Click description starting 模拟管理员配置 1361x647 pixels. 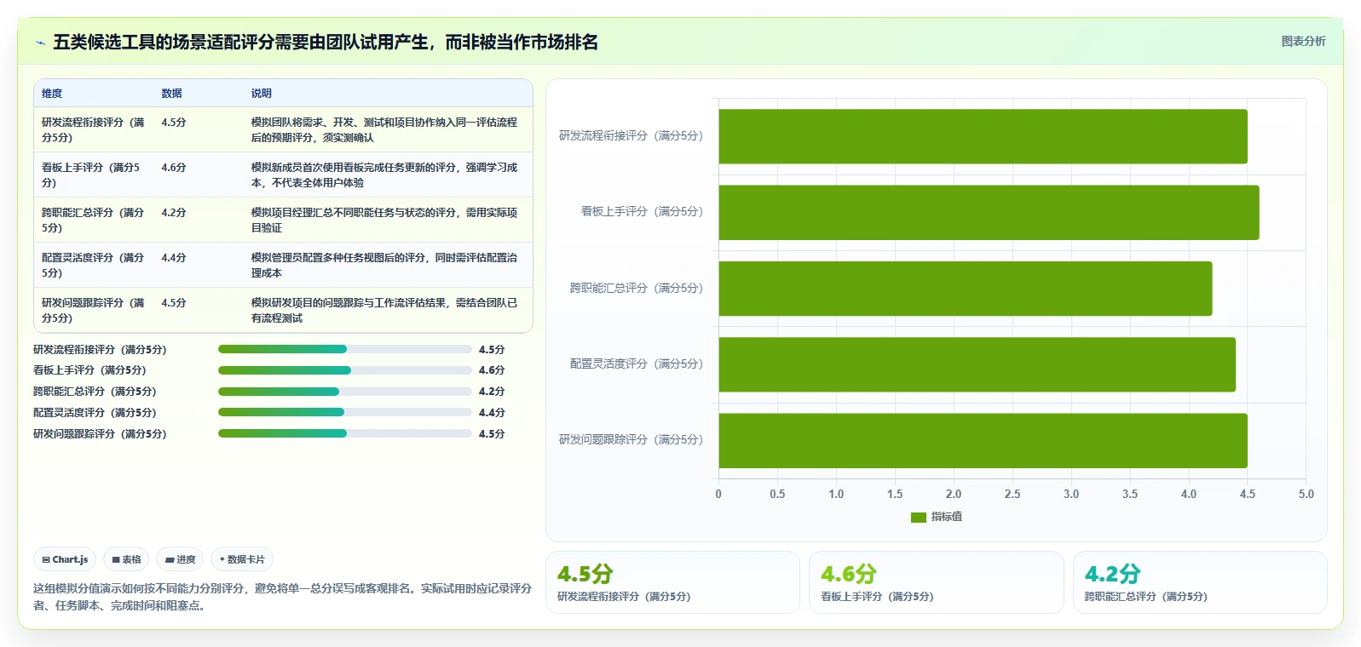coord(384,266)
